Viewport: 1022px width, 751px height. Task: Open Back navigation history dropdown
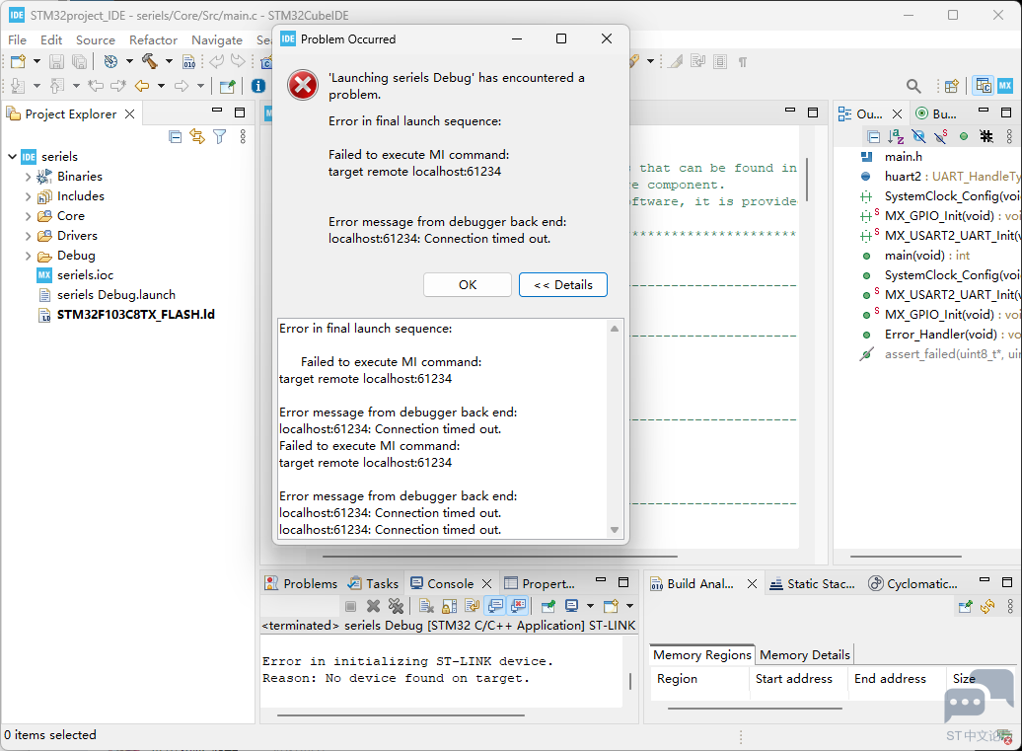coord(161,86)
